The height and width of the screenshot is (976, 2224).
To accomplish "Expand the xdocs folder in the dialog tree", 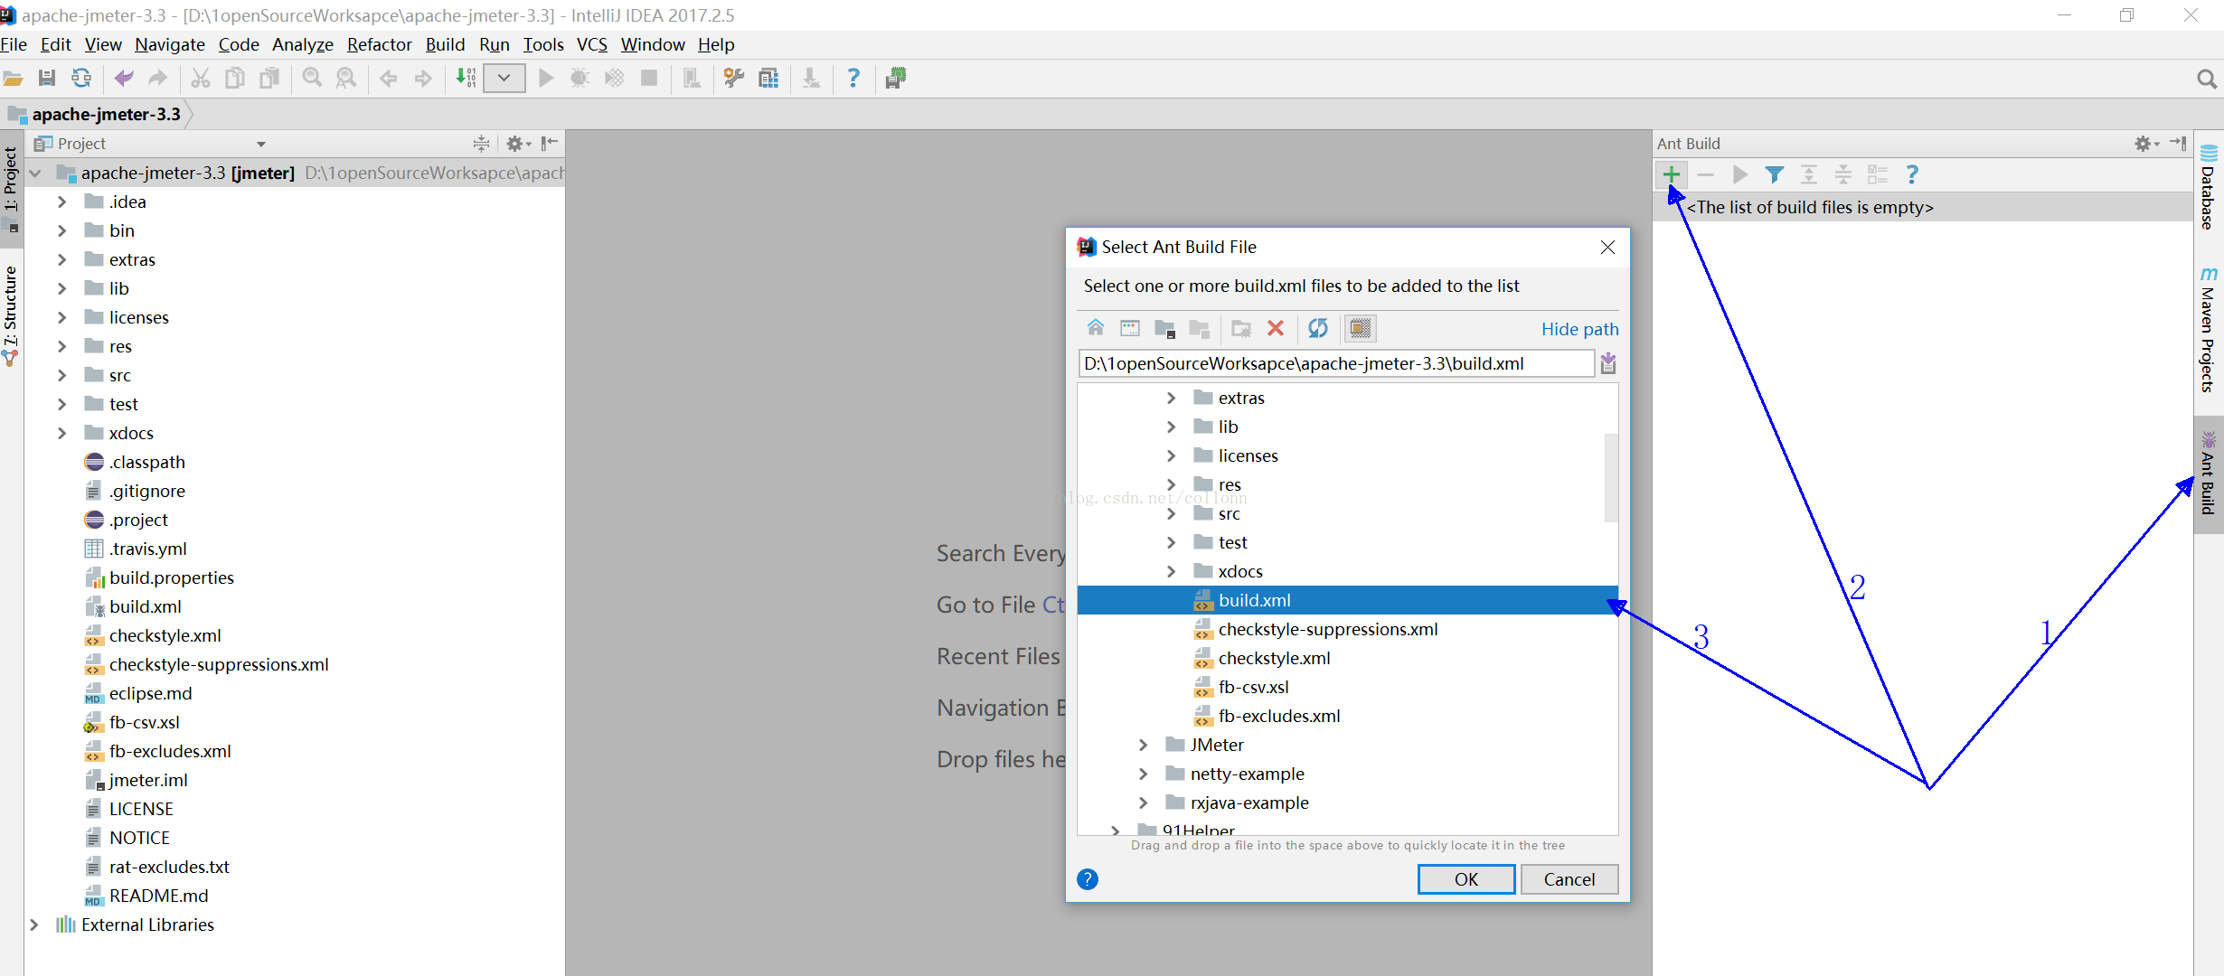I will click(x=1171, y=571).
